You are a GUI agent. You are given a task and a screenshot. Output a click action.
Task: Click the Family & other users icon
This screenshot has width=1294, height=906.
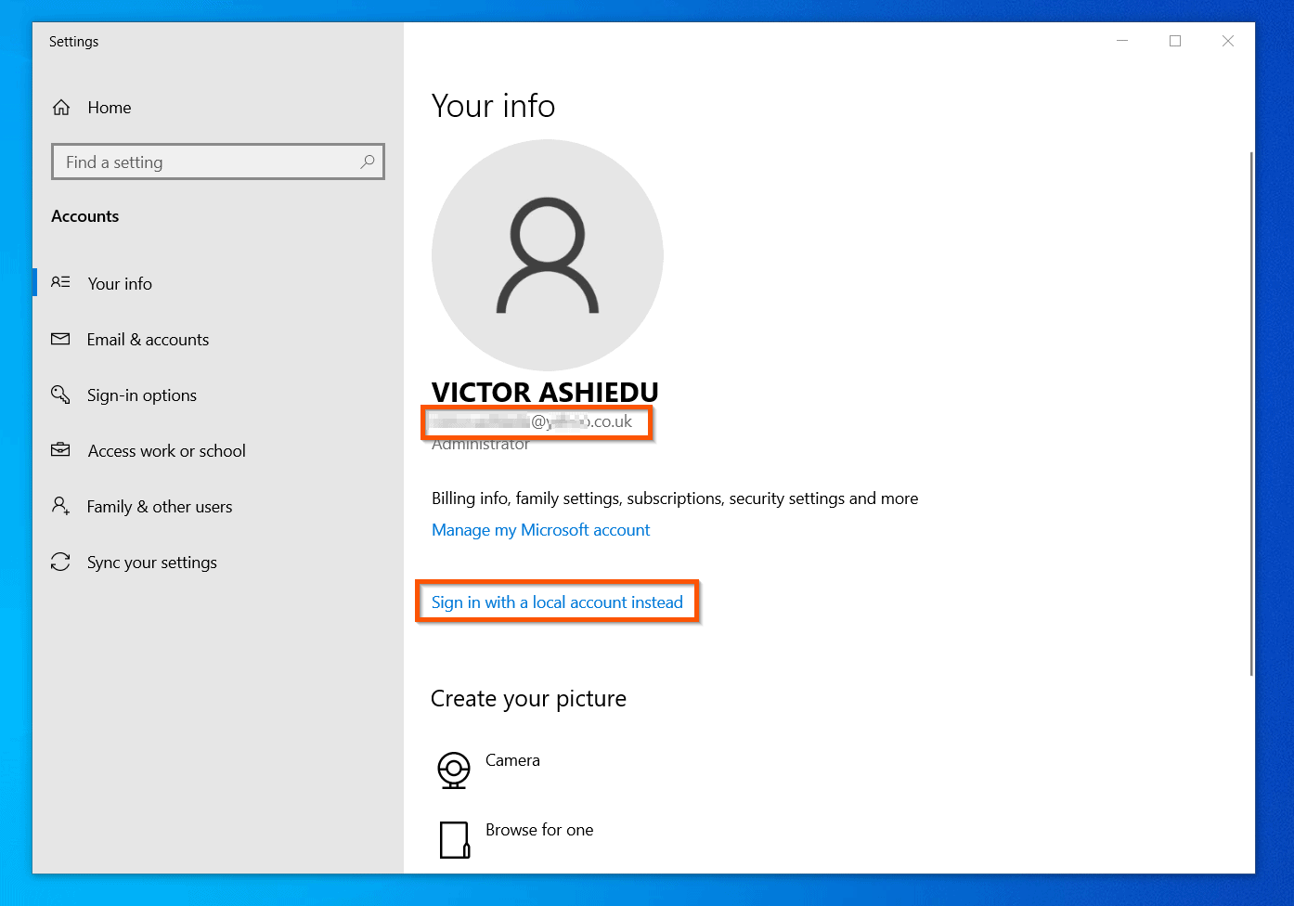point(60,506)
